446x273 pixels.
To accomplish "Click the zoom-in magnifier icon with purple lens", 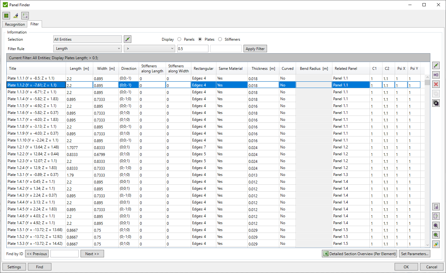I will [436, 225].
